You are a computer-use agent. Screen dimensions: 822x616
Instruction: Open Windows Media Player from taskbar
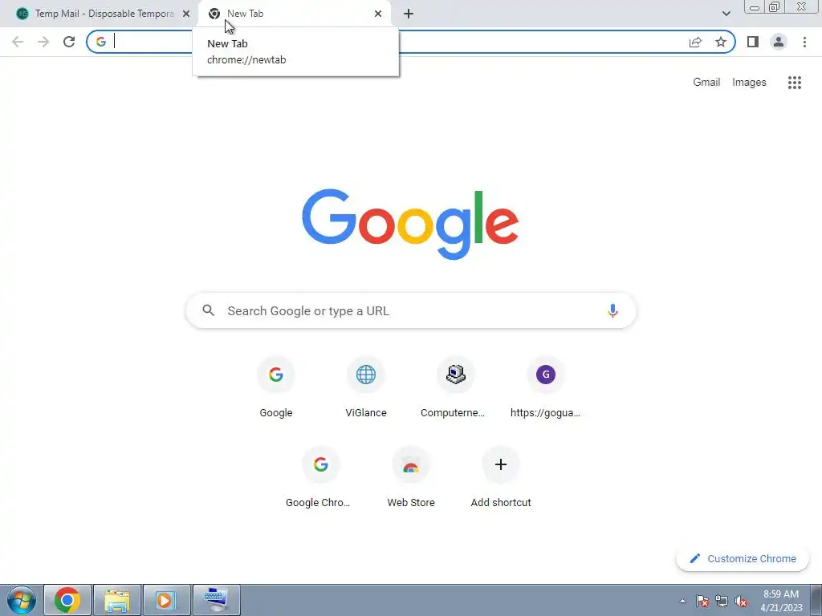click(x=167, y=600)
